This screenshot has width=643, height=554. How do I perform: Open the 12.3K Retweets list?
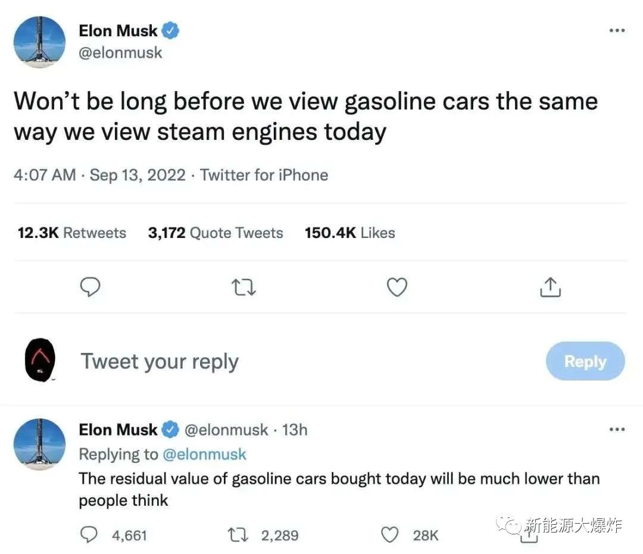pyautogui.click(x=72, y=233)
